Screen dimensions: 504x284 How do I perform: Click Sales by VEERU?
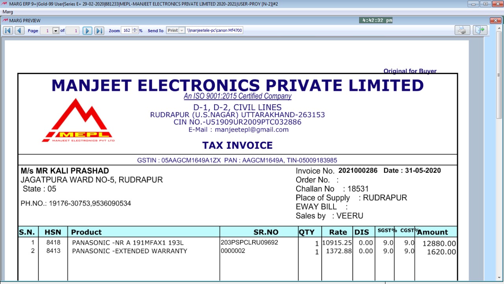(330, 216)
